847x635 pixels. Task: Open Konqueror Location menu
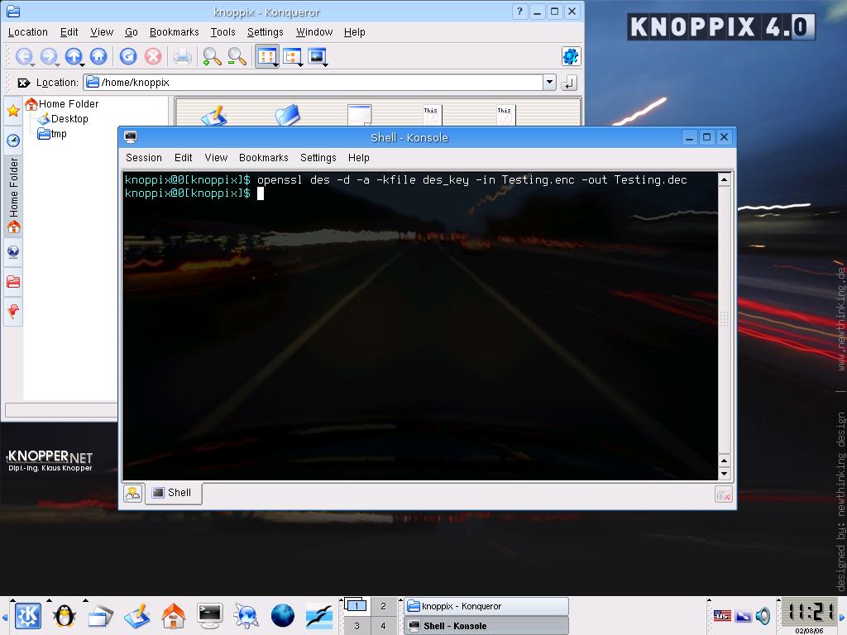pos(27,32)
